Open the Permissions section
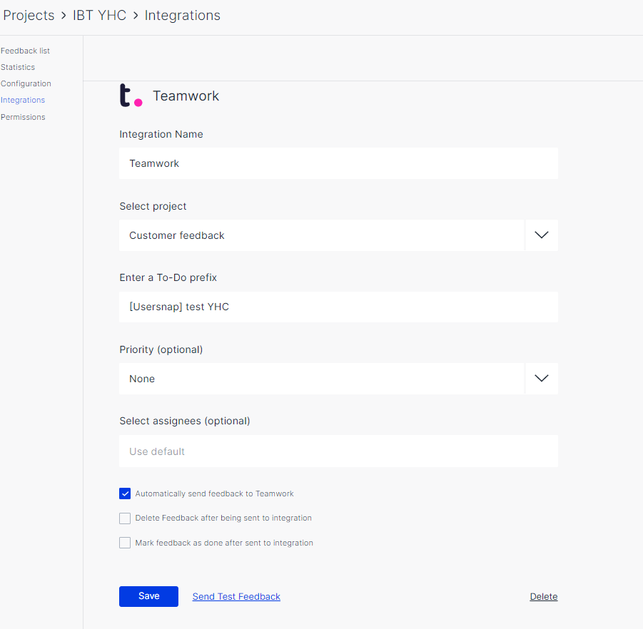 point(23,117)
